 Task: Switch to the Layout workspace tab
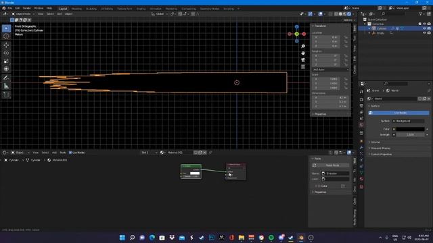[63, 9]
